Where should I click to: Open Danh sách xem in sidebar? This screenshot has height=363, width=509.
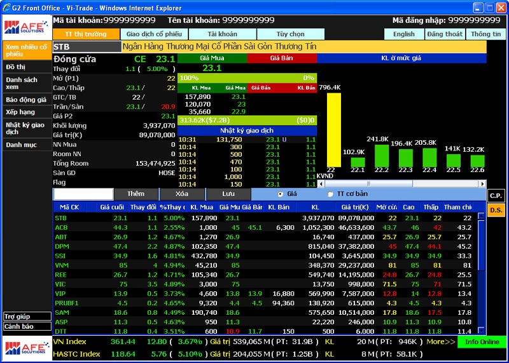pos(27,83)
